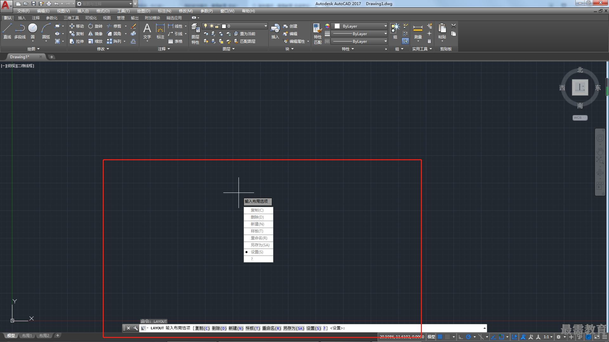Switch to the 插入 ribbon tab
The height and width of the screenshot is (342, 609).
[22, 18]
